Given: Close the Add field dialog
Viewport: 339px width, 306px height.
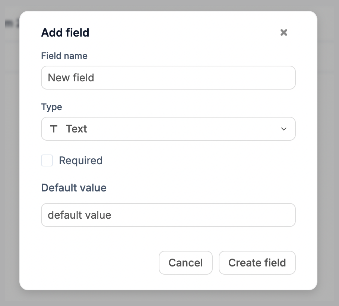Looking at the screenshot, I should (284, 32).
